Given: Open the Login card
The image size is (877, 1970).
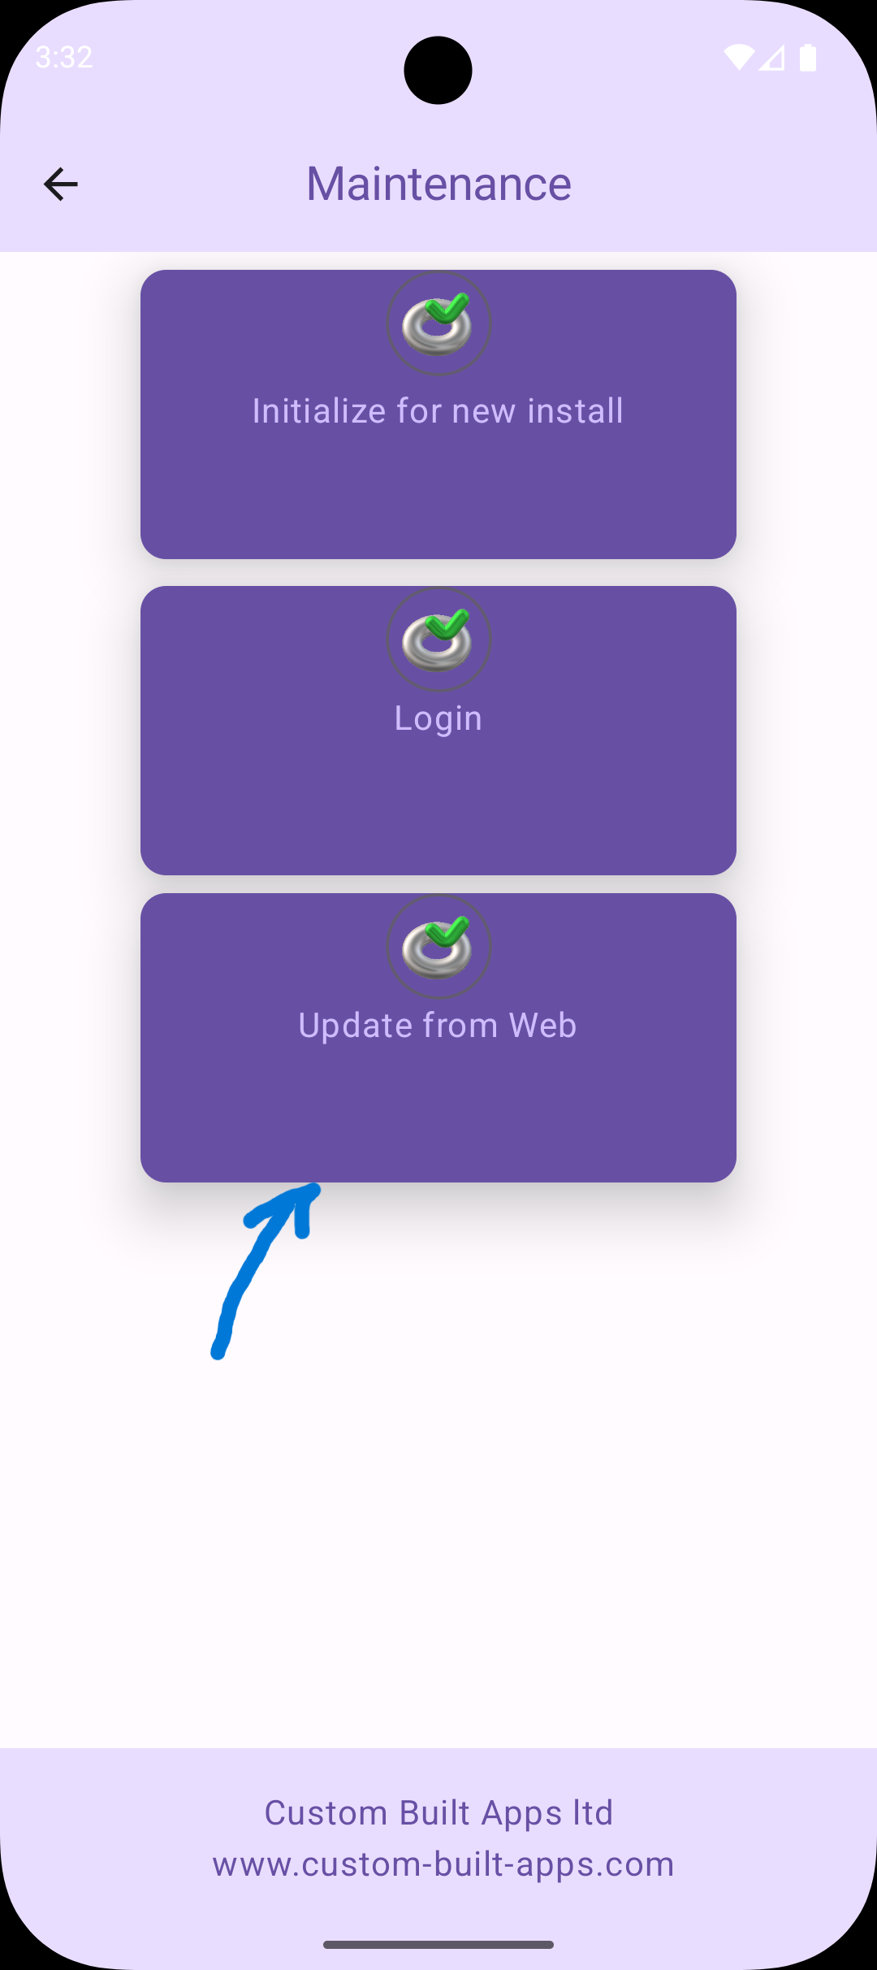Looking at the screenshot, I should click(438, 731).
